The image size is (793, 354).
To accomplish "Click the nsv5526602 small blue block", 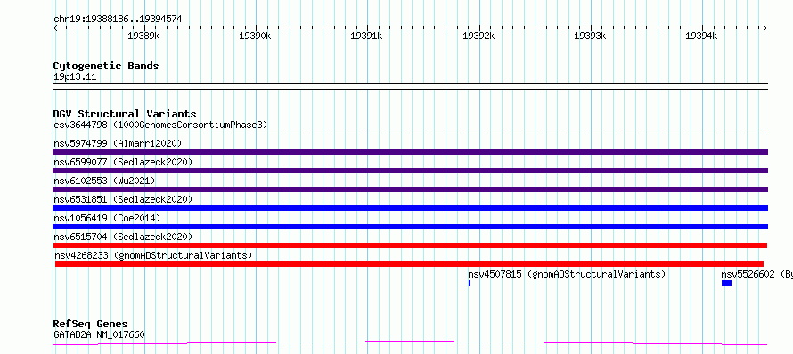I will (x=726, y=283).
